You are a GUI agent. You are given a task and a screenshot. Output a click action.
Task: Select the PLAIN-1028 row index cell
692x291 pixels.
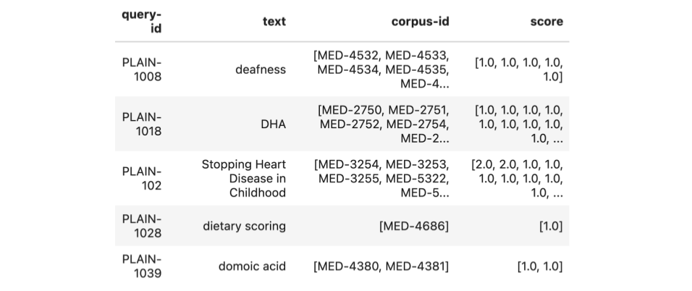tap(141, 226)
